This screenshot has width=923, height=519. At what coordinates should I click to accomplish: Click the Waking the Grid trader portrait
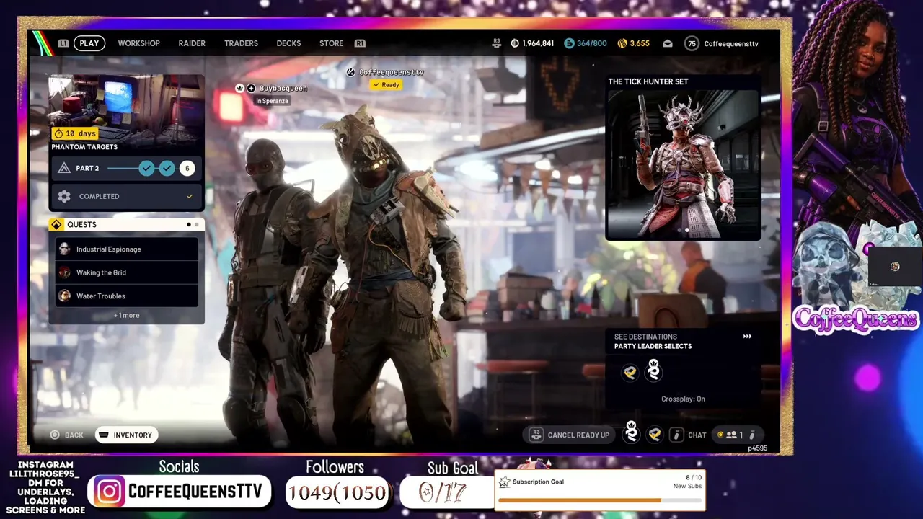64,272
